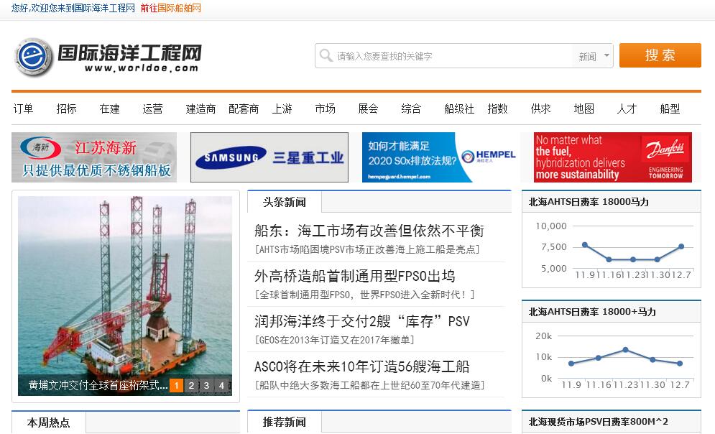
Task: Click the jack-up rig slideshow photo
Action: pyautogui.click(x=125, y=287)
